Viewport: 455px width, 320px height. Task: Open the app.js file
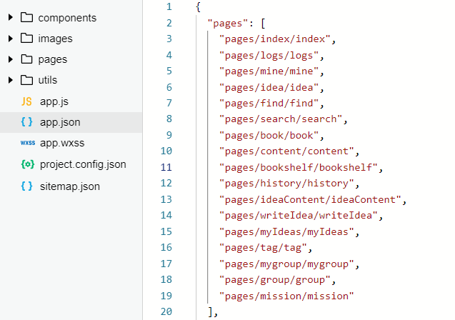[x=54, y=101]
